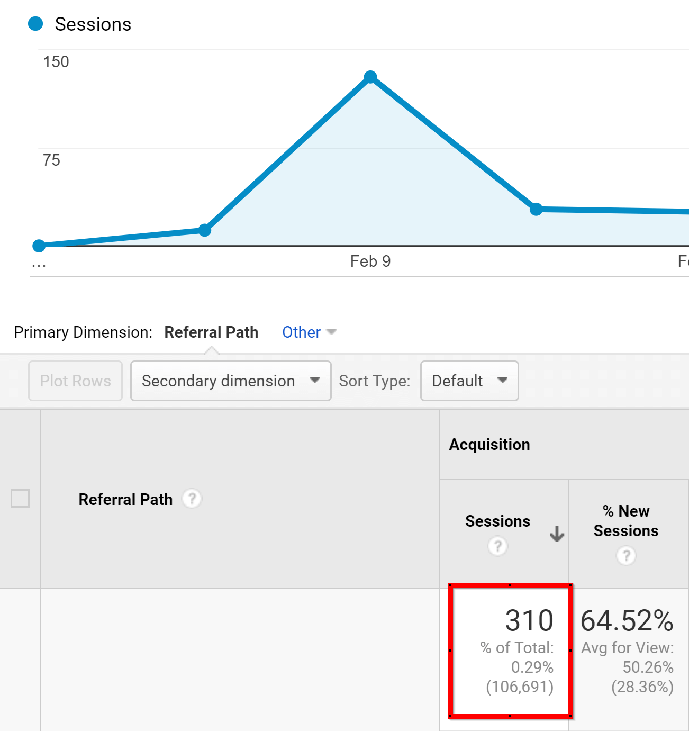
Task: Expand the Other dimension selector arrow
Action: 332,332
